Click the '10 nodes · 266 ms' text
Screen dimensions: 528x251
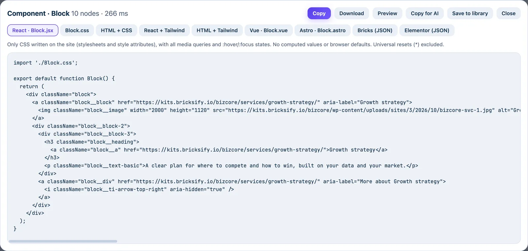pos(100,14)
